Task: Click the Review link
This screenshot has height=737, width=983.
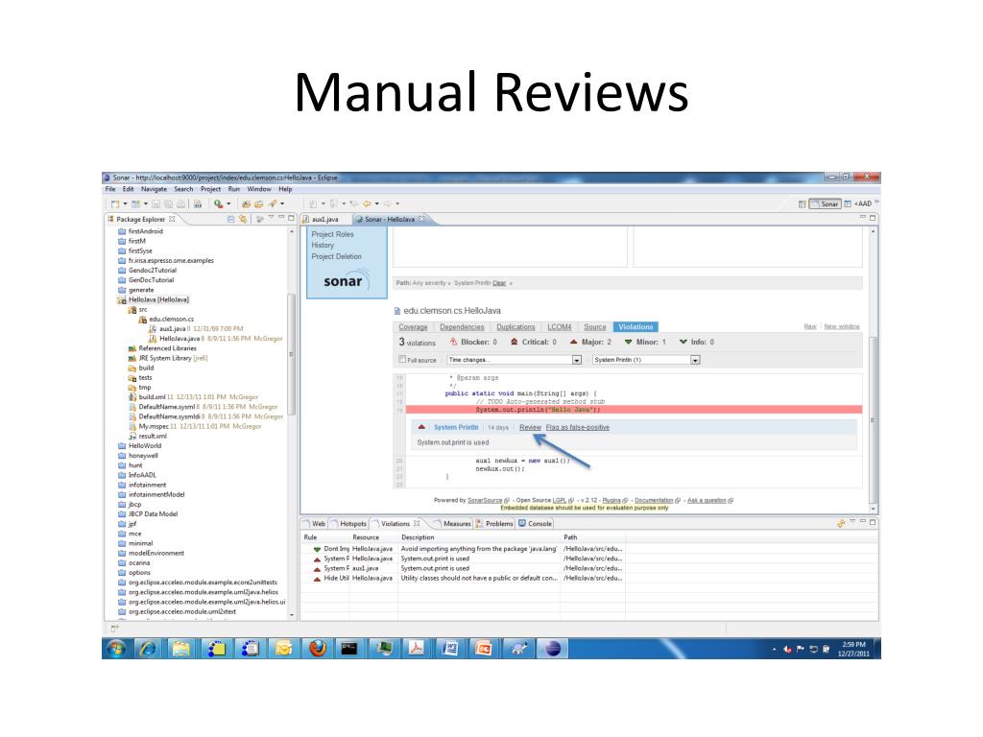Action: pos(530,427)
